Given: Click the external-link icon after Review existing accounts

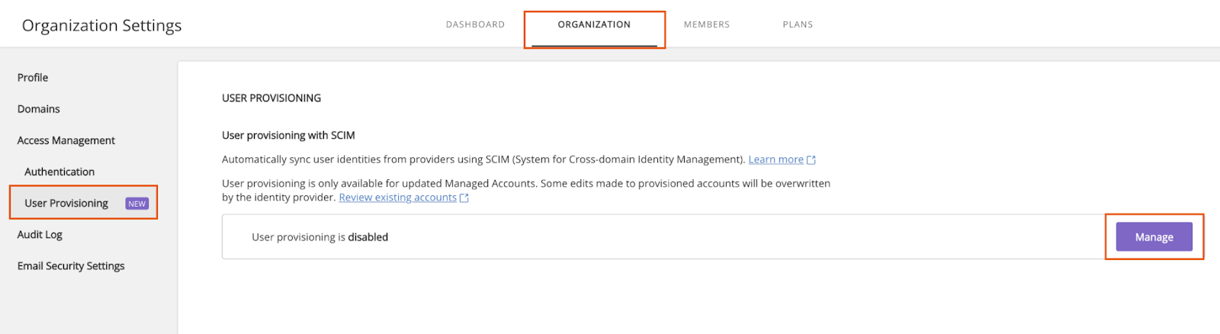Looking at the screenshot, I should pos(464,198).
